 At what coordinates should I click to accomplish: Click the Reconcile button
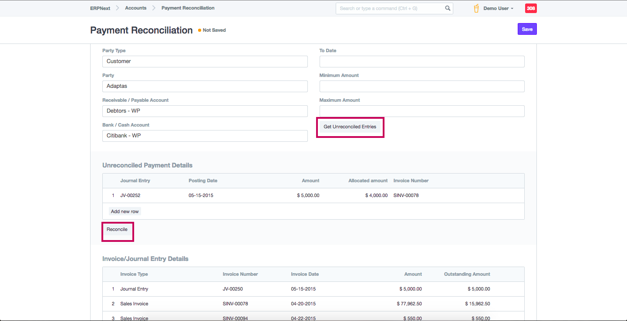[x=117, y=230]
